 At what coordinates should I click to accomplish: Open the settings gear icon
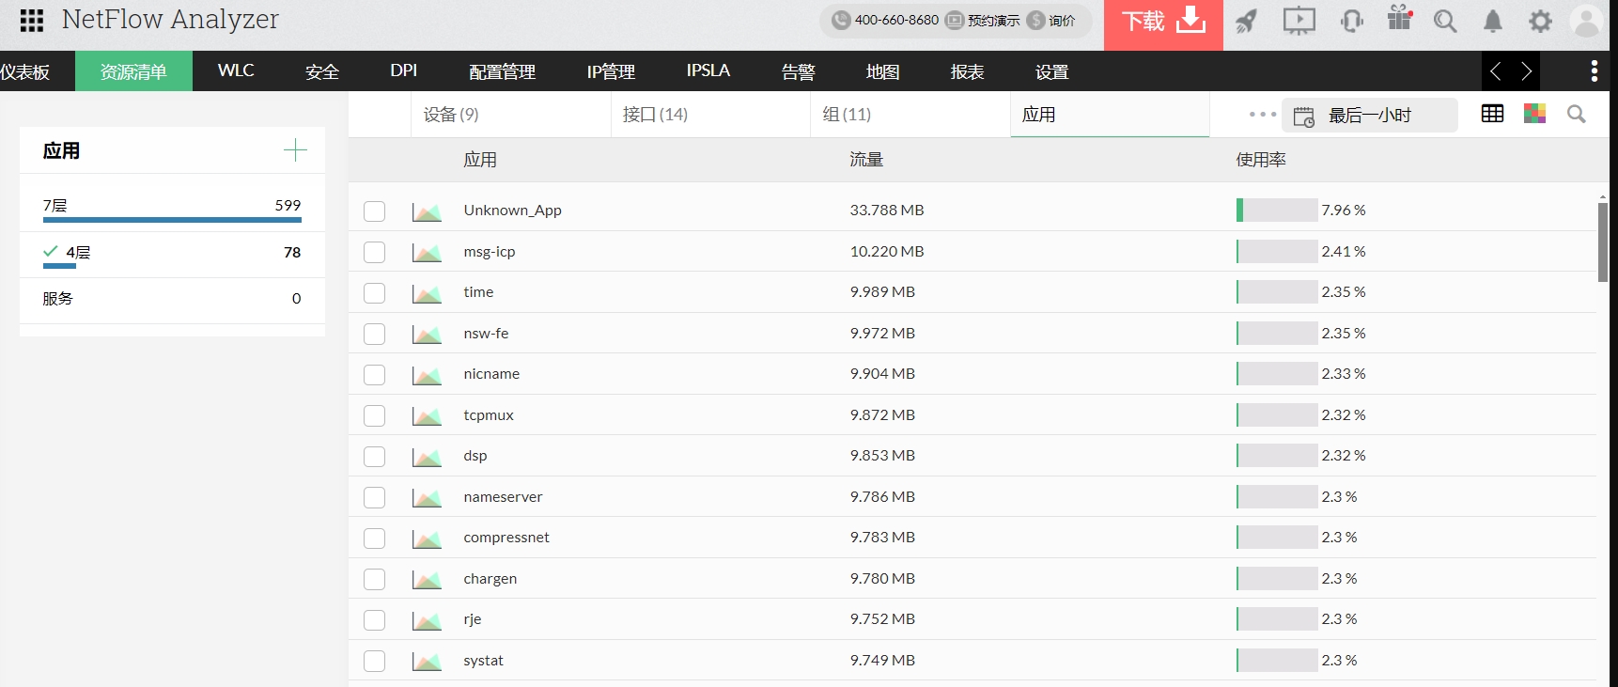click(x=1540, y=21)
